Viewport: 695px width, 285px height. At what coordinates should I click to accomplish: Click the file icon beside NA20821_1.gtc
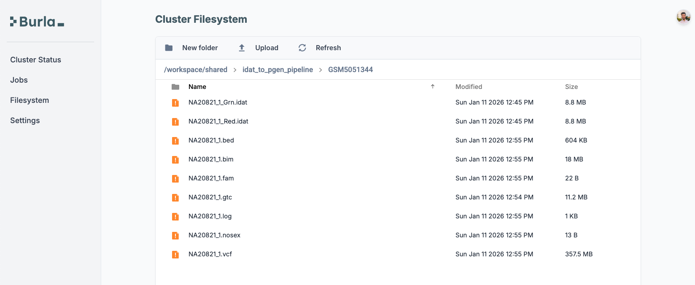[x=175, y=197]
